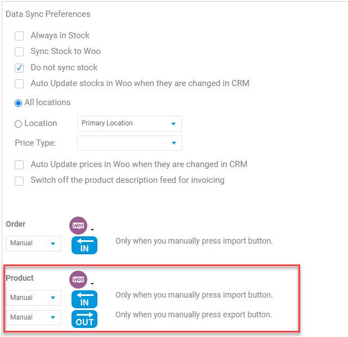
Task: Enable Auto Update stocks in Woo checkbox
Action: point(19,84)
